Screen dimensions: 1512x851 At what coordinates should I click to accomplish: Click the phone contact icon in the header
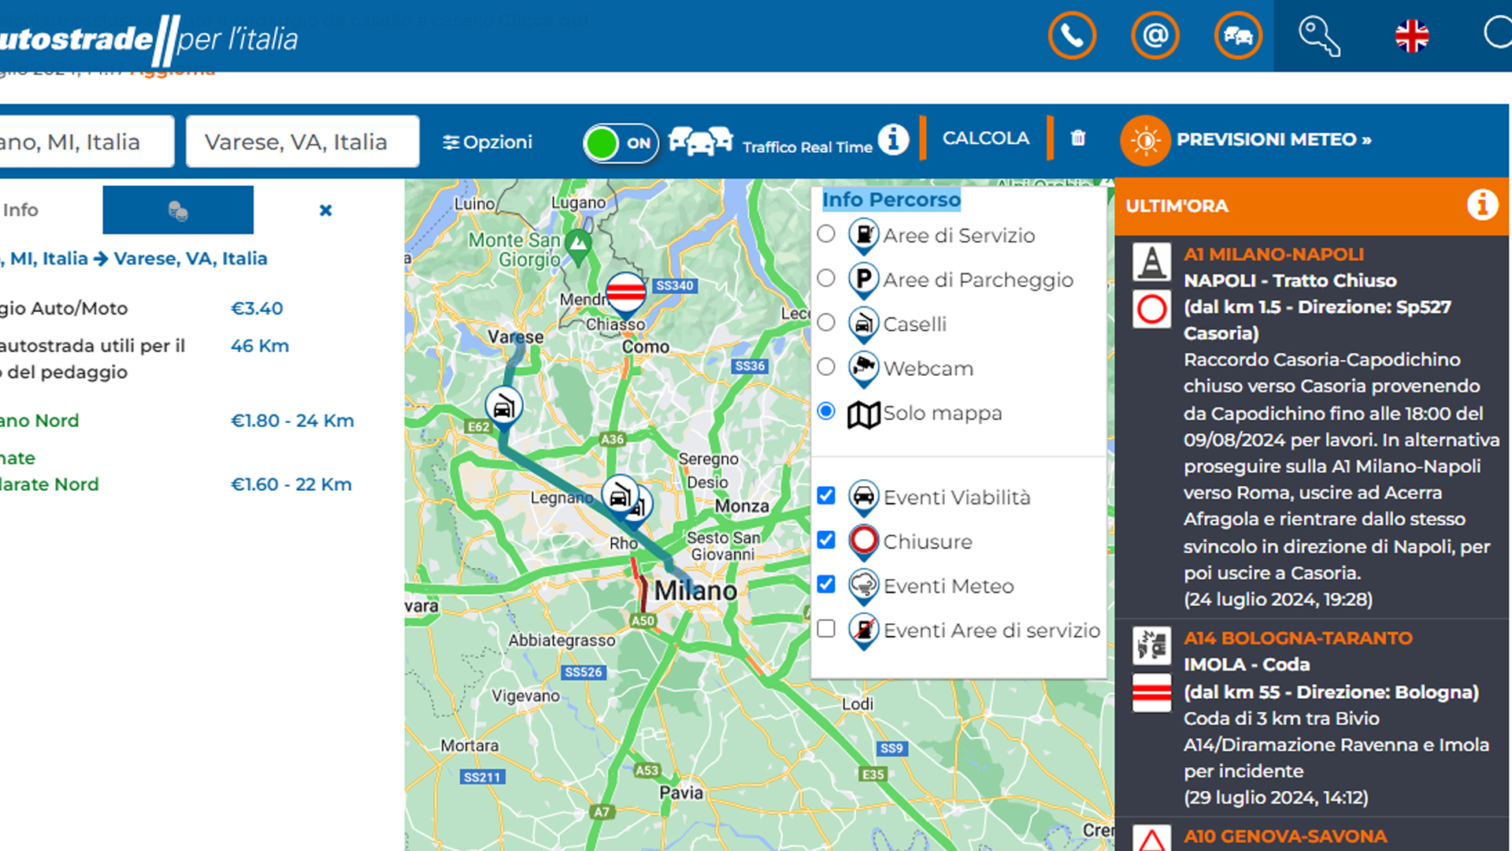[x=1071, y=35]
